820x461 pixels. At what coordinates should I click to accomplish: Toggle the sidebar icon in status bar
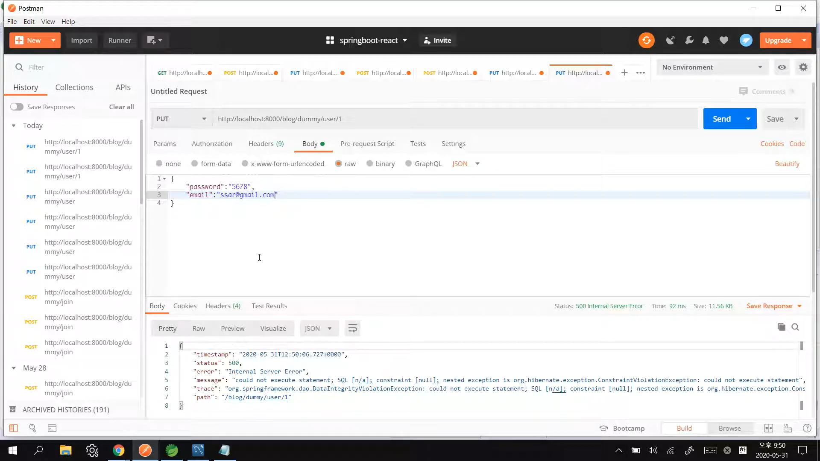pyautogui.click(x=14, y=428)
